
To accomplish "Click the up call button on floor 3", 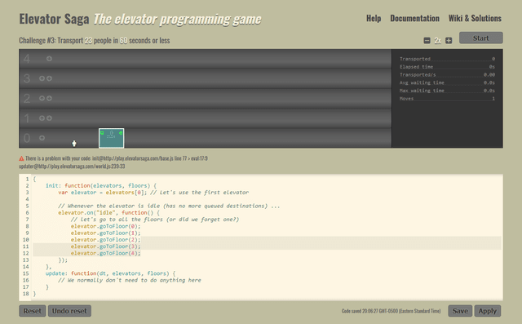I will (x=42, y=78).
